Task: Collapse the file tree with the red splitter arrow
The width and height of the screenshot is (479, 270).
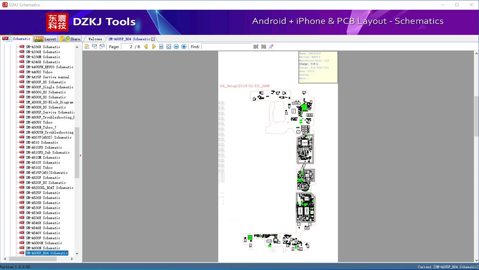Action: [81, 155]
